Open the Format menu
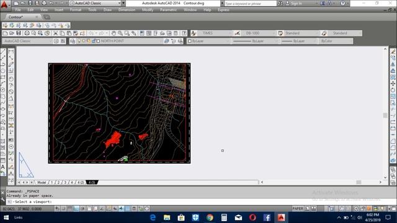The width and height of the screenshot is (397, 223). pos(76,10)
